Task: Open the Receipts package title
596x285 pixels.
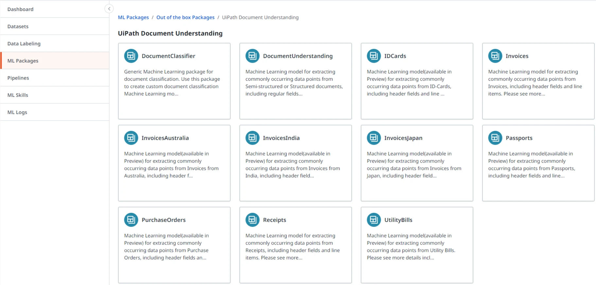Action: pos(274,220)
